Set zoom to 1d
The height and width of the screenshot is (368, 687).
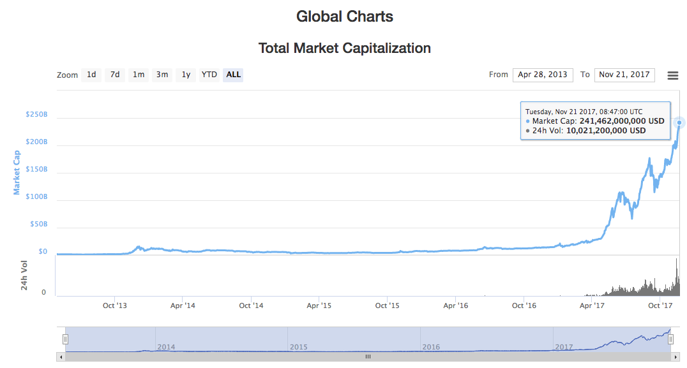click(x=91, y=75)
